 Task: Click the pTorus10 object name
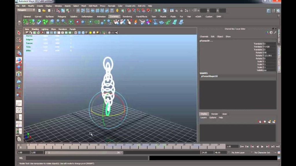(x=206, y=41)
